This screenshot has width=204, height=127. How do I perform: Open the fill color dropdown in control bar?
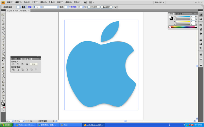point(20,7)
